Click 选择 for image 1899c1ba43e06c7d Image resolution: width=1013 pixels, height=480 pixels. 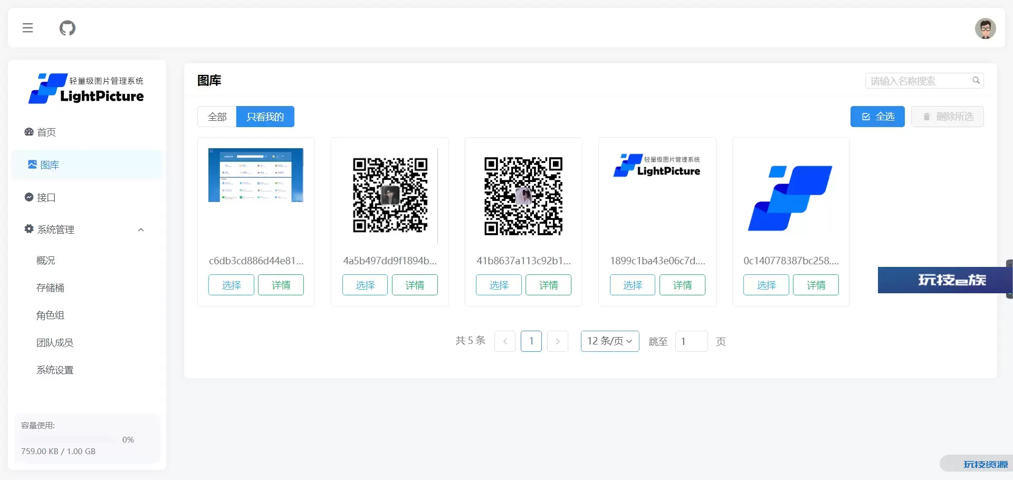[x=633, y=285]
